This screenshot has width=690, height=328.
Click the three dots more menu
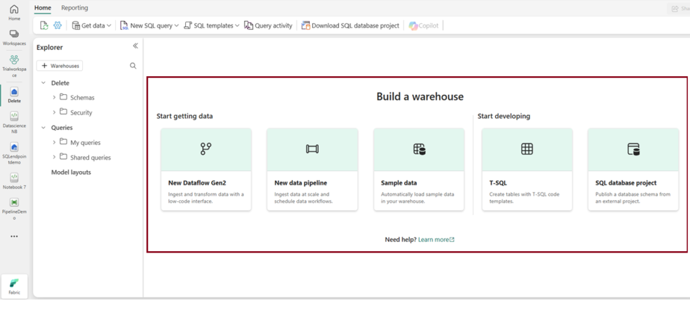[x=14, y=236]
